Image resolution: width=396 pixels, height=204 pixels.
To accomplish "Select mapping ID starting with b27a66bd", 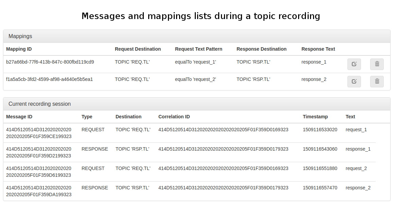I will pos(50,62).
